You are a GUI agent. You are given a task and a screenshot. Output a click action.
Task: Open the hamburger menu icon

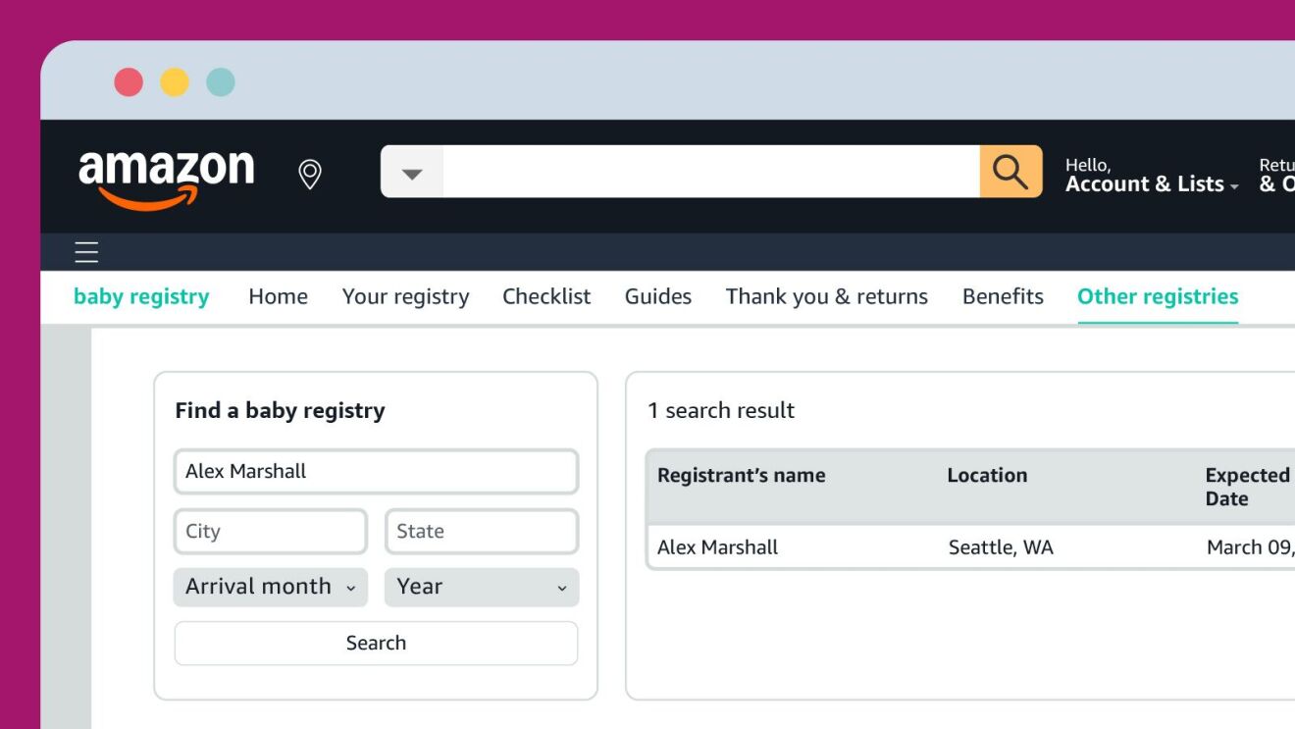tap(87, 253)
